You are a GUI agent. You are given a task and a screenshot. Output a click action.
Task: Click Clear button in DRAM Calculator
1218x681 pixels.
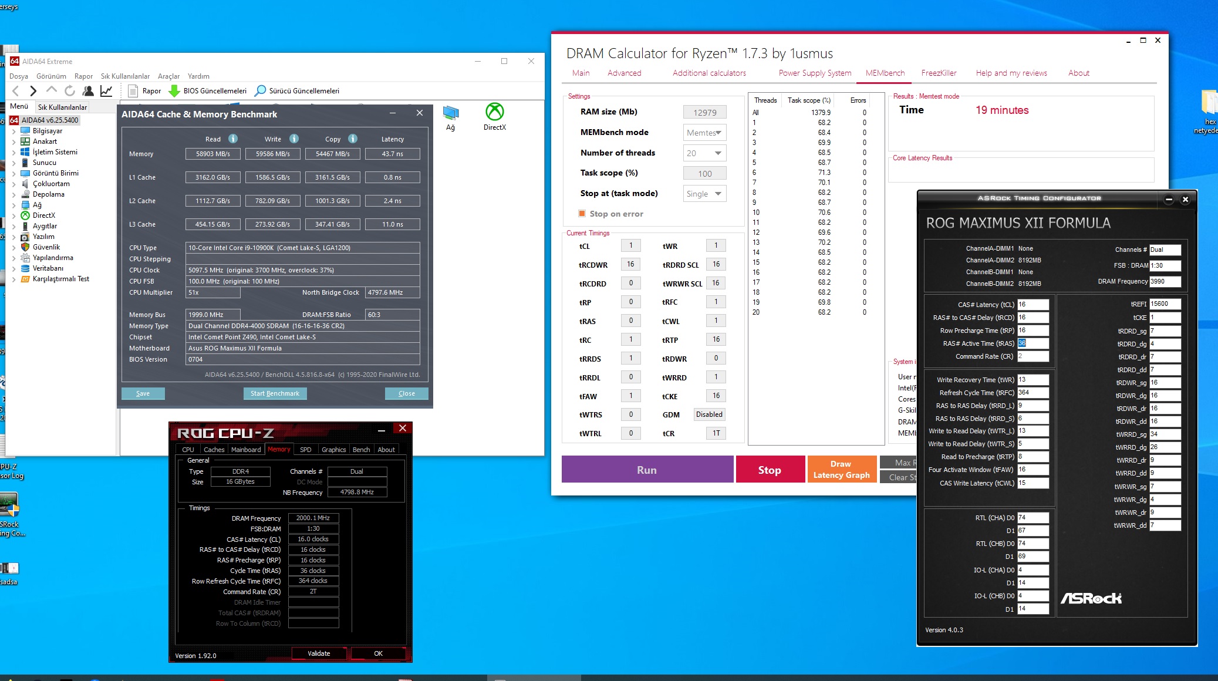(x=899, y=477)
